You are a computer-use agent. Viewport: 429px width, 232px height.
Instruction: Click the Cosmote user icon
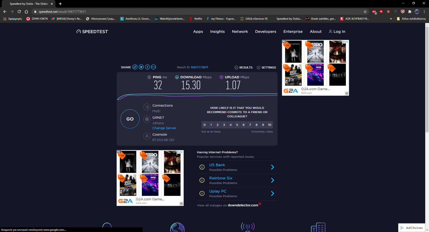147,136
